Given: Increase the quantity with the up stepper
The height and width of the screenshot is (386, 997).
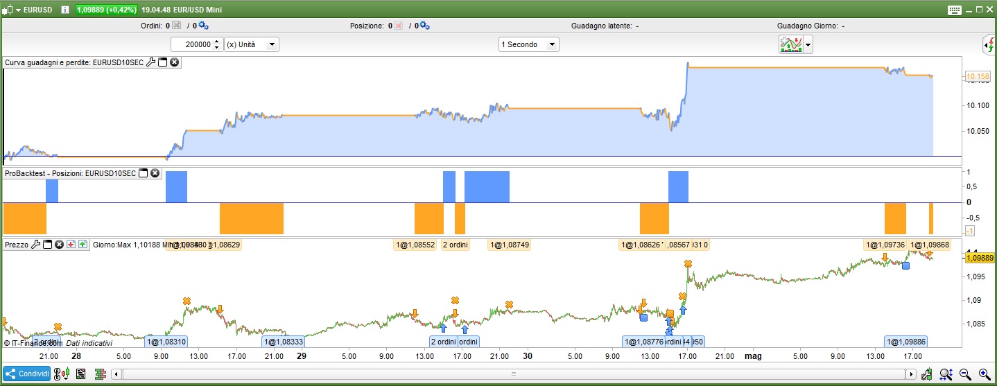Looking at the screenshot, I should pos(218,42).
